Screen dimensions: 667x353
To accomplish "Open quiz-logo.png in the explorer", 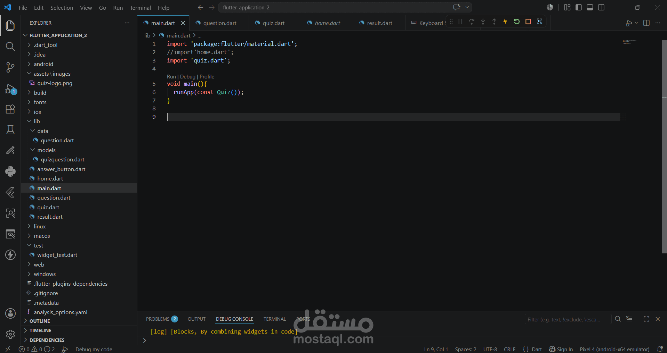I will point(55,83).
